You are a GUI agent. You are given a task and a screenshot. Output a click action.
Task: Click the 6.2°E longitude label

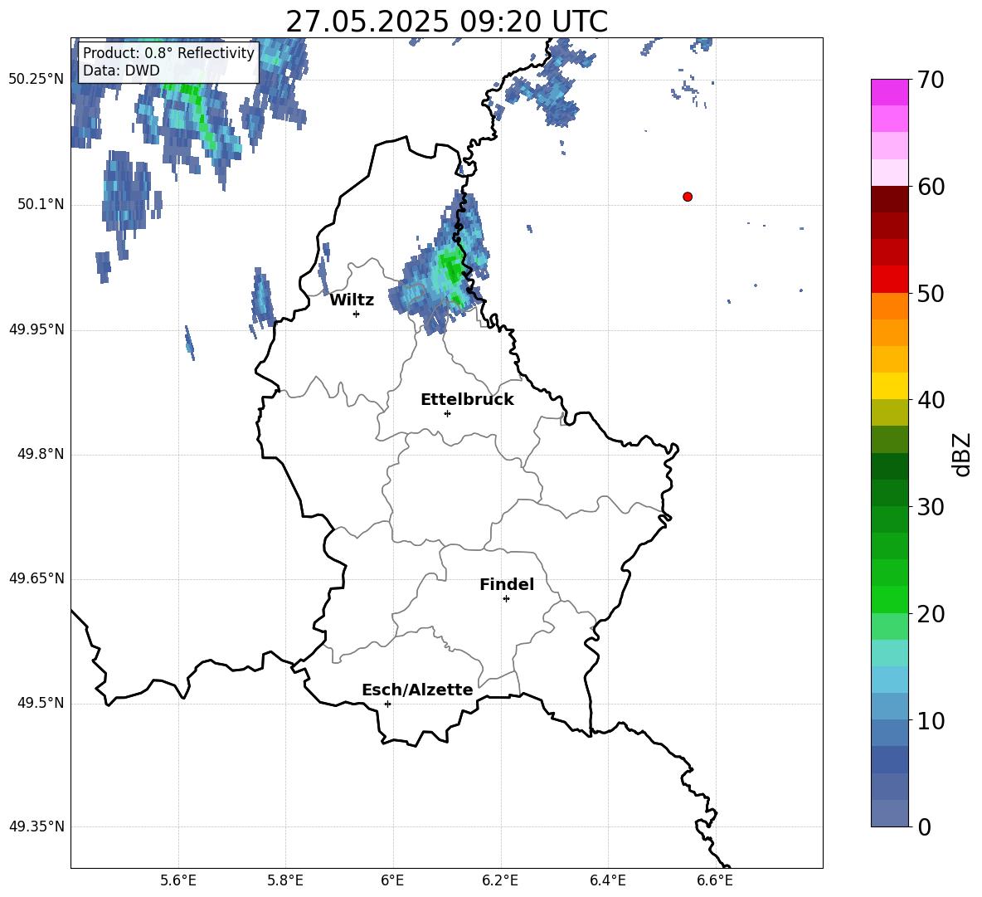[500, 880]
